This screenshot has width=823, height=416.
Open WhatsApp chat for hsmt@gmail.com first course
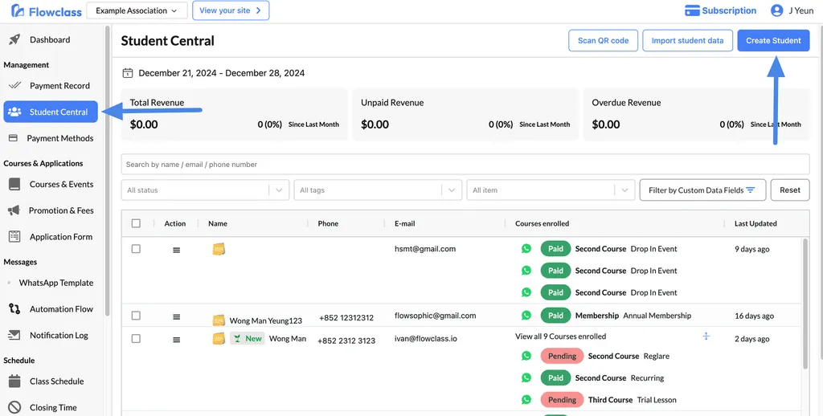(526, 249)
